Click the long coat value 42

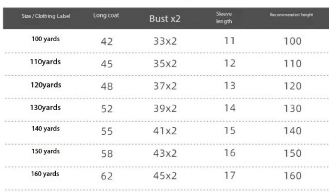pos(106,41)
